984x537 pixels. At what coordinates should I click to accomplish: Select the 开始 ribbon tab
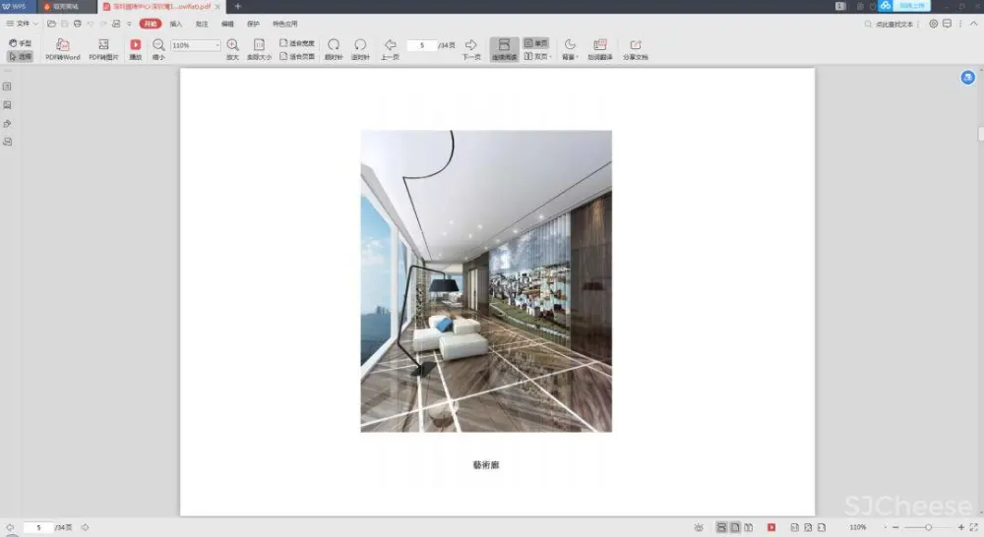[x=151, y=24]
